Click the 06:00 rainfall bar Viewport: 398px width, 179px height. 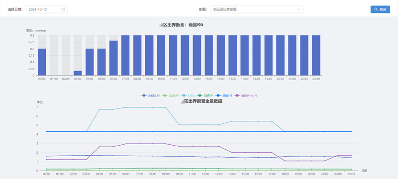[x=113, y=58]
